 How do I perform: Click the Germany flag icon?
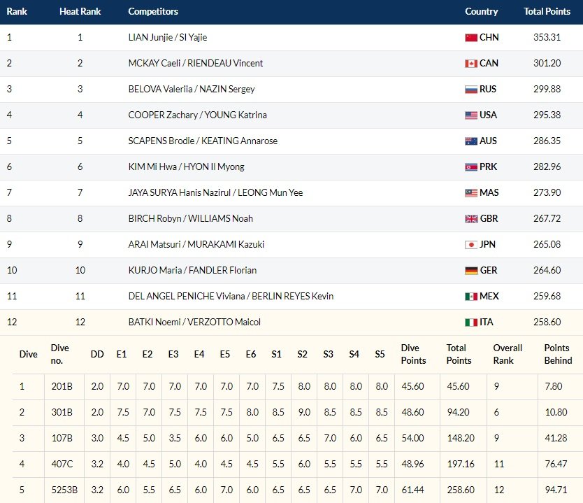pos(471,271)
